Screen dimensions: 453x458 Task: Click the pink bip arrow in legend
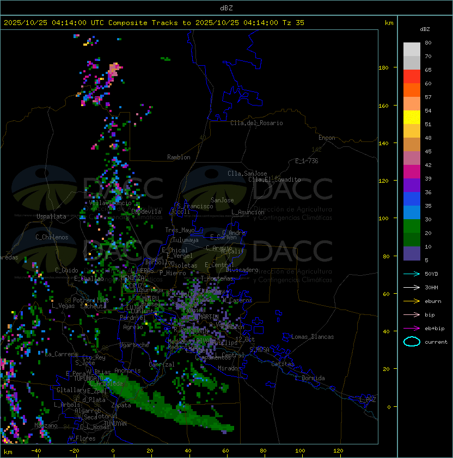coord(412,315)
